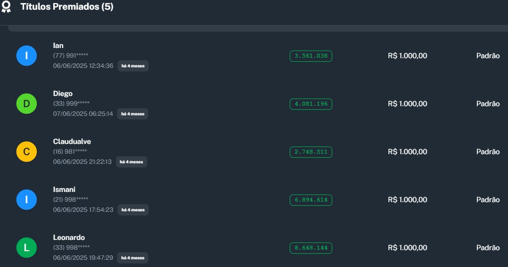Click the 'há 4 meses' tag under Ian
508x267 pixels.
[x=133, y=66]
